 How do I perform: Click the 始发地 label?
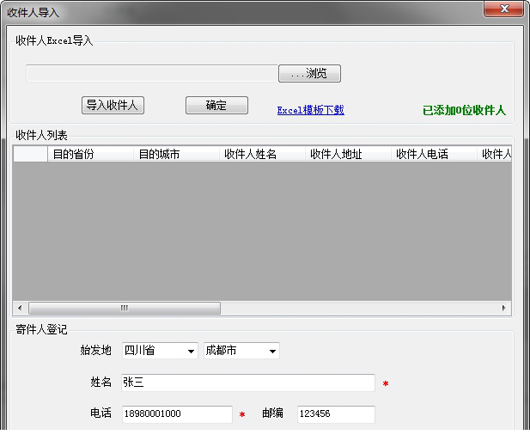(x=95, y=350)
